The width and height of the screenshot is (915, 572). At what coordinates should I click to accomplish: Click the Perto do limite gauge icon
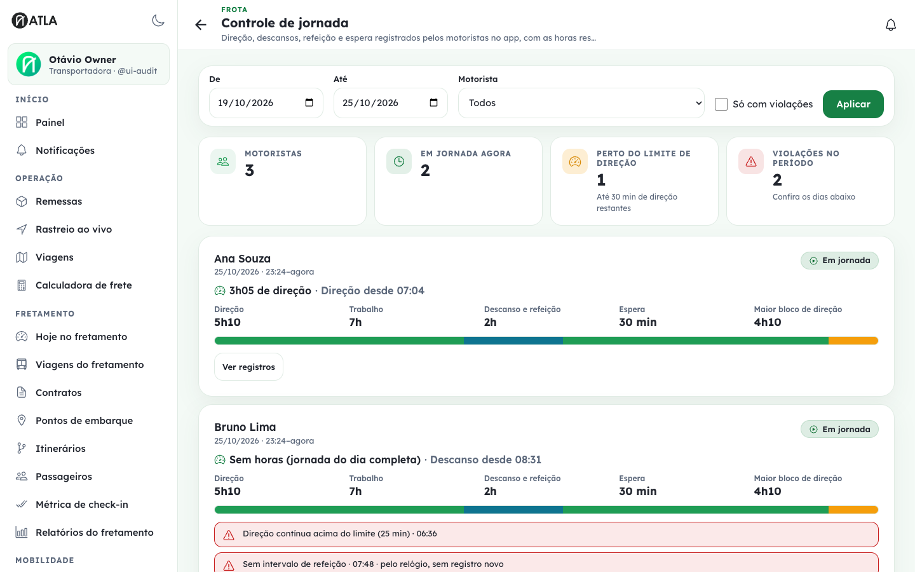pyautogui.click(x=575, y=161)
